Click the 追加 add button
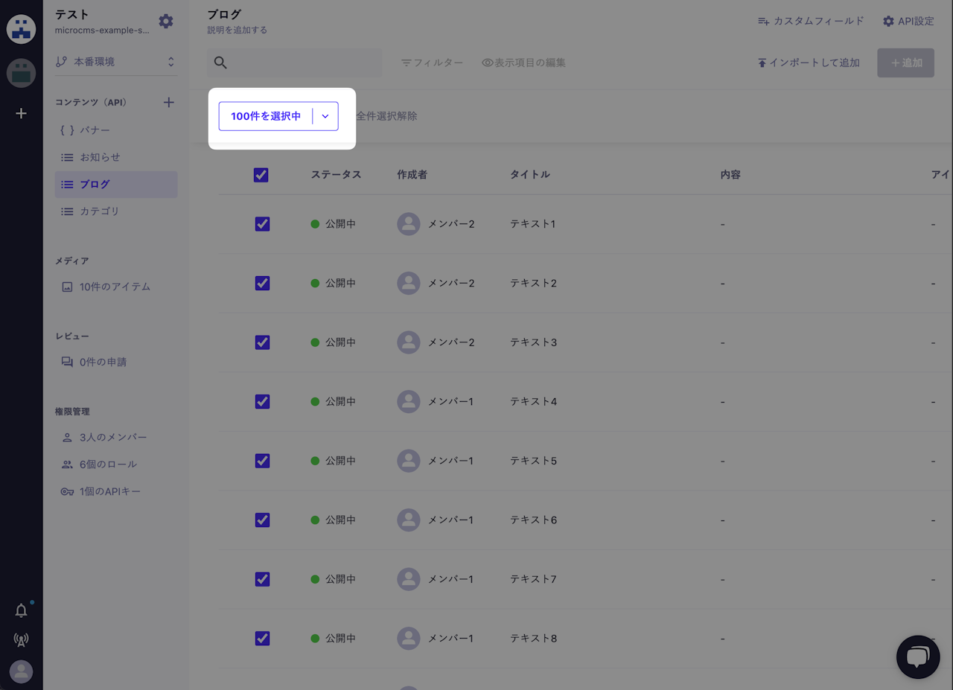The width and height of the screenshot is (953, 690). [x=905, y=63]
